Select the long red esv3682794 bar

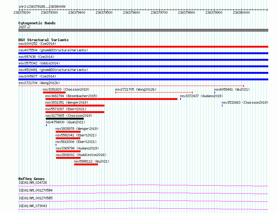tap(111, 99)
